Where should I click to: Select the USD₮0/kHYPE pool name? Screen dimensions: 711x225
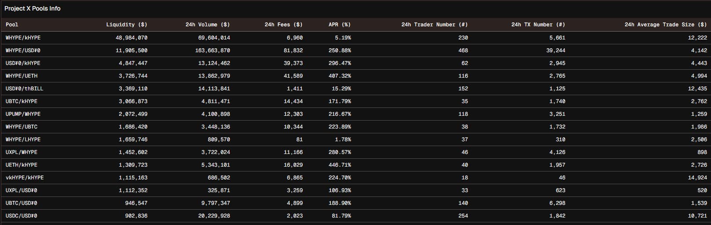[x=23, y=63]
